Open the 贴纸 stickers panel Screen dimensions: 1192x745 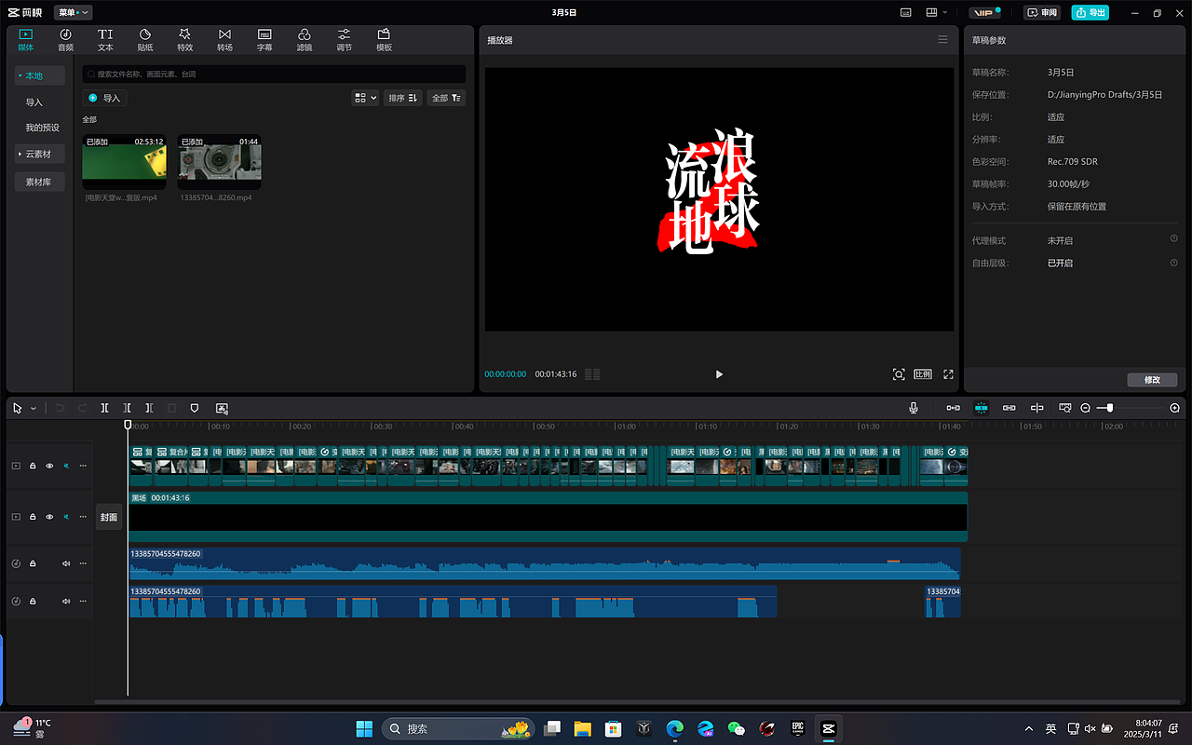click(x=145, y=40)
